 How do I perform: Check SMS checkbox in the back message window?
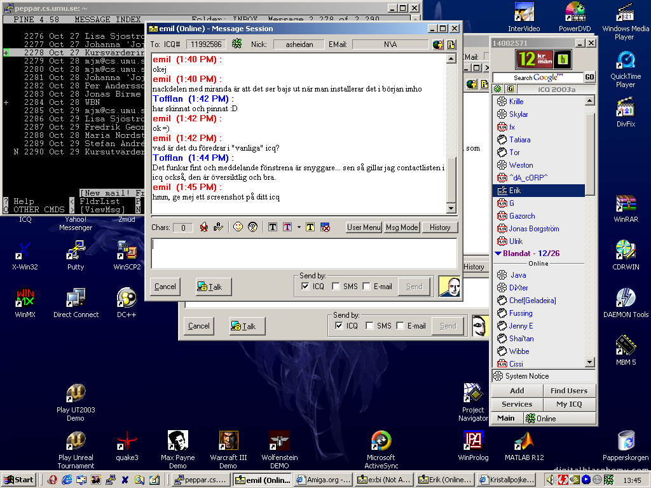[x=369, y=326]
